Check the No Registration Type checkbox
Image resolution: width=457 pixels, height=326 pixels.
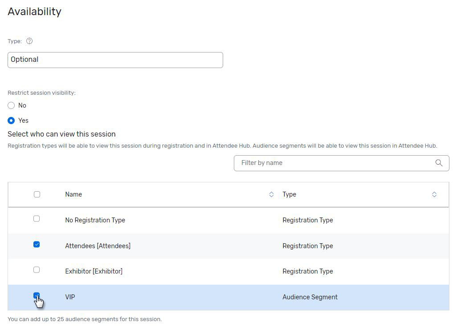tap(37, 219)
